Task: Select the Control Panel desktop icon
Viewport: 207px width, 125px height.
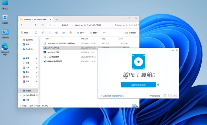Action: (5, 34)
